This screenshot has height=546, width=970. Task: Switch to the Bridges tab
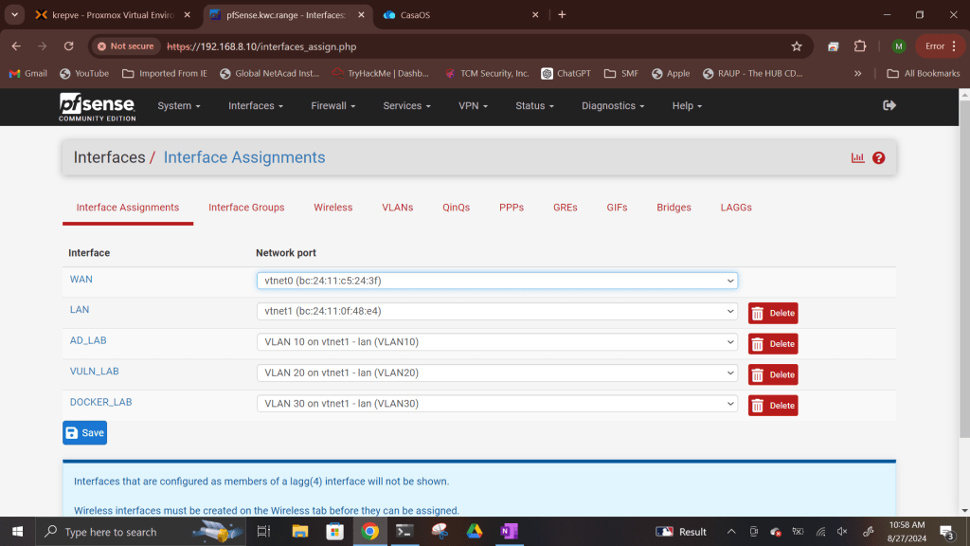pyautogui.click(x=674, y=208)
